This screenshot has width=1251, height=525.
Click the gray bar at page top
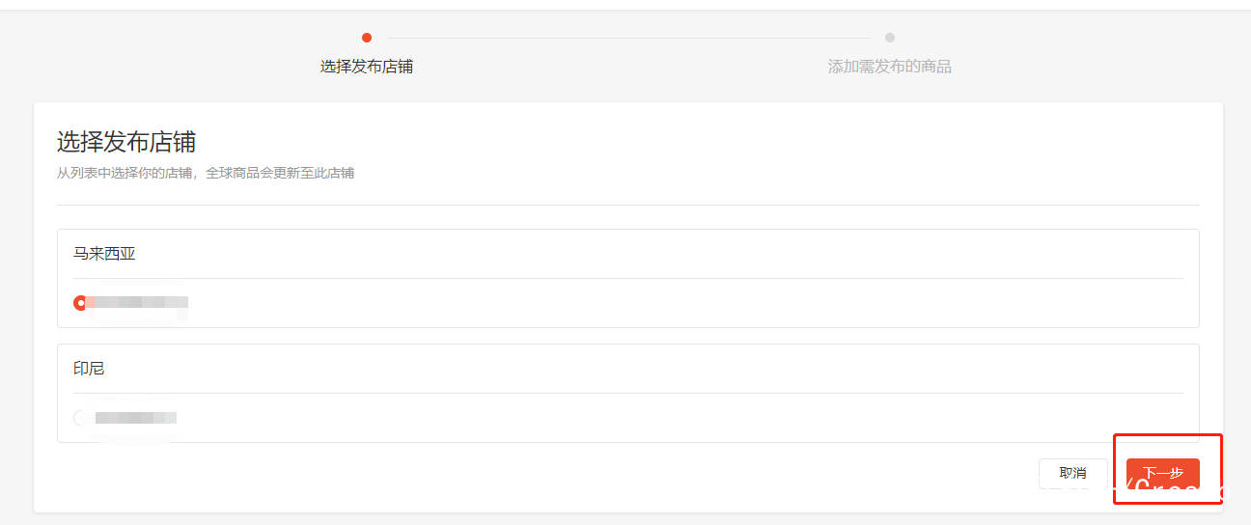(625, 5)
